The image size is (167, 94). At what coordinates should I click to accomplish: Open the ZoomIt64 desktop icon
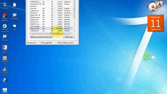click(x=15, y=16)
